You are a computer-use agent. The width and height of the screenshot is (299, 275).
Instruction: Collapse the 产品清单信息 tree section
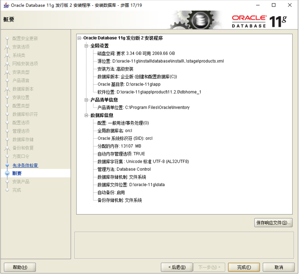[86, 100]
